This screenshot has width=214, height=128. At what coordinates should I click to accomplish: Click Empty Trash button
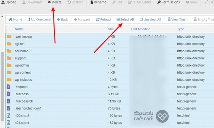click(x=204, y=20)
